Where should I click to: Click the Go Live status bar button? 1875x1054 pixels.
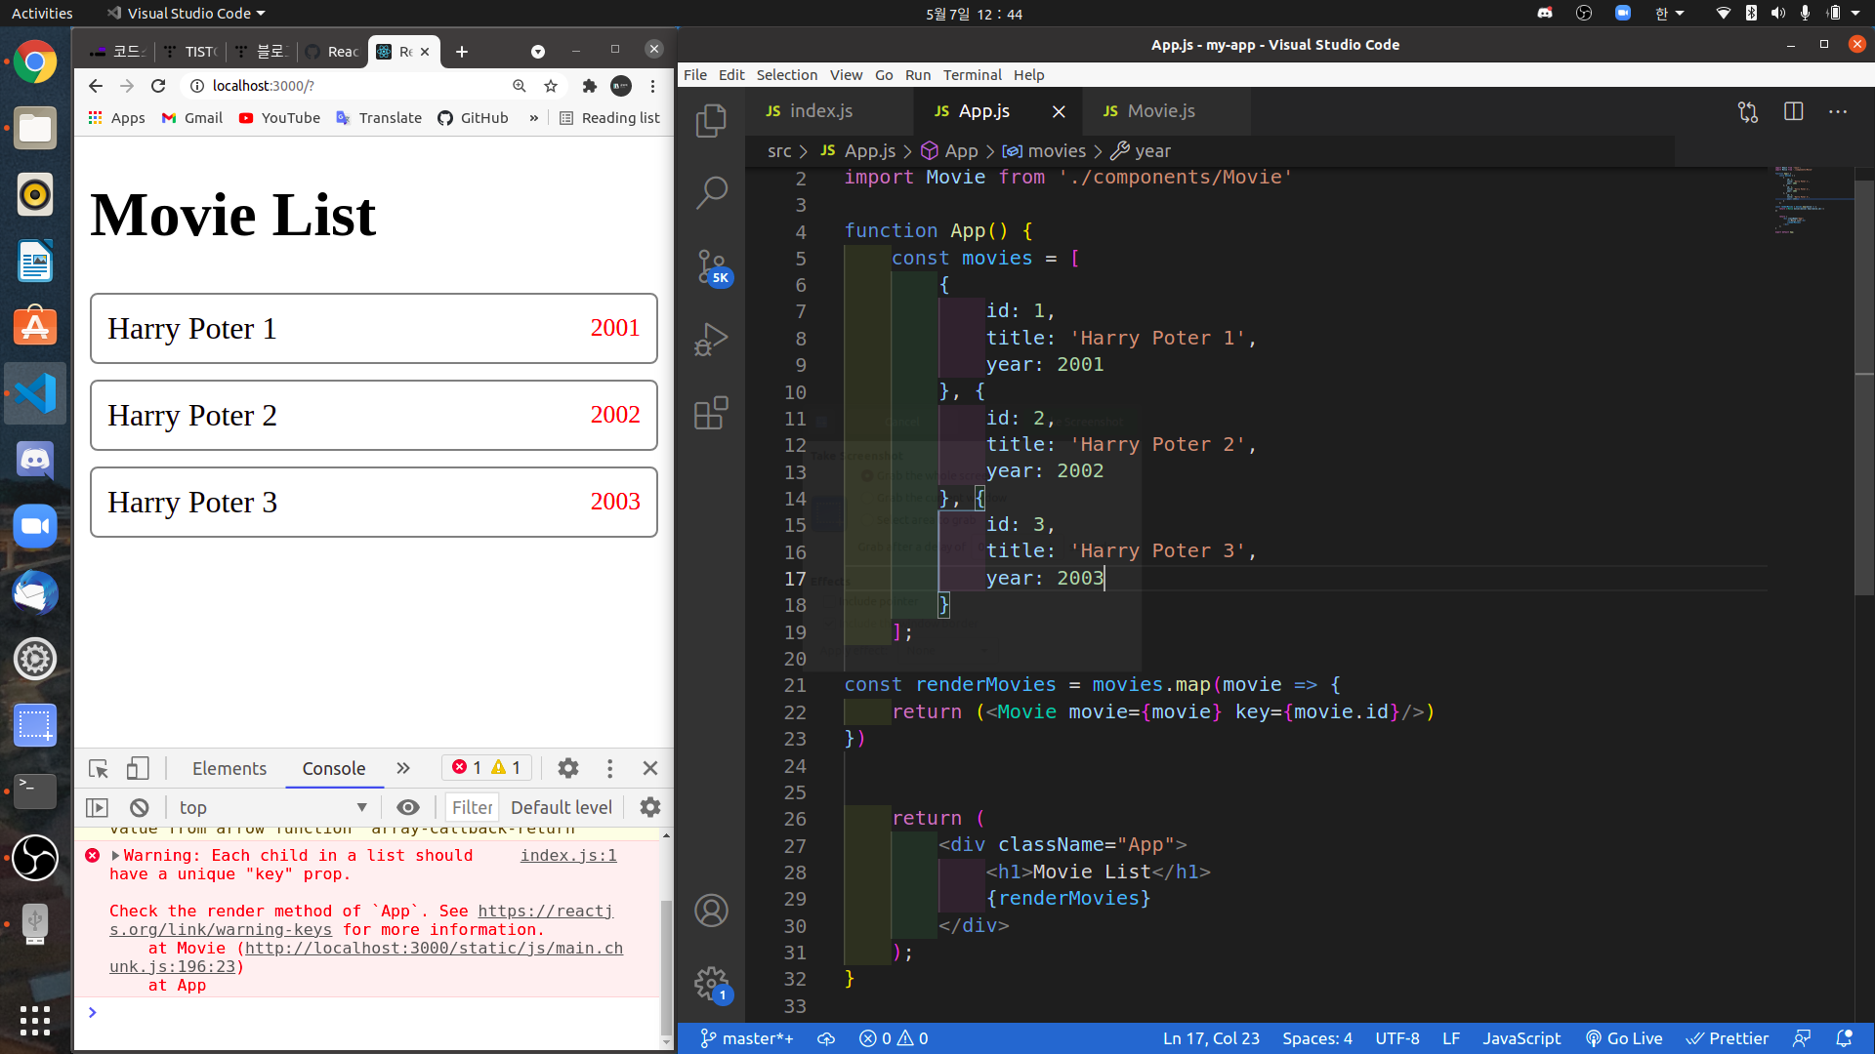1624,1038
